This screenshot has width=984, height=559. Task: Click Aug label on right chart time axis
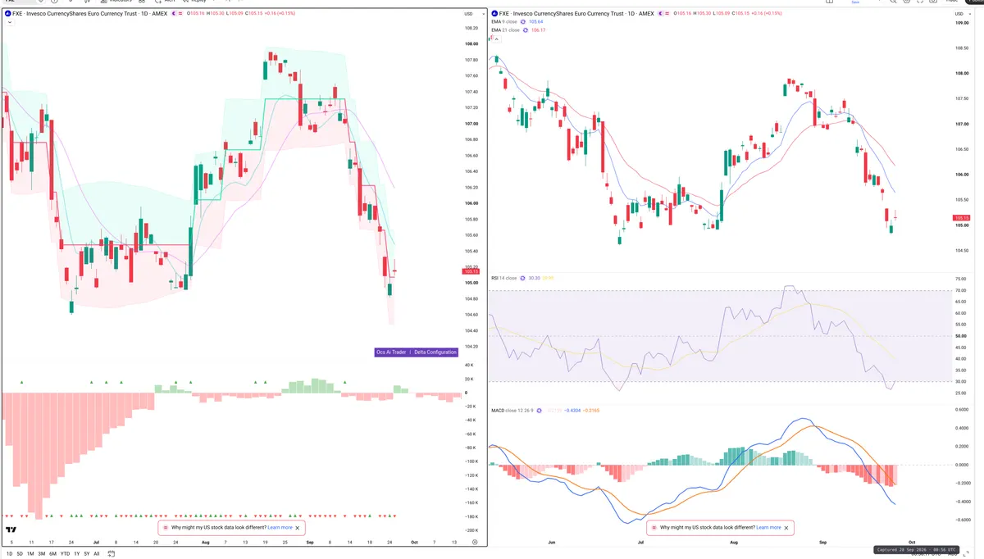pyautogui.click(x=734, y=542)
